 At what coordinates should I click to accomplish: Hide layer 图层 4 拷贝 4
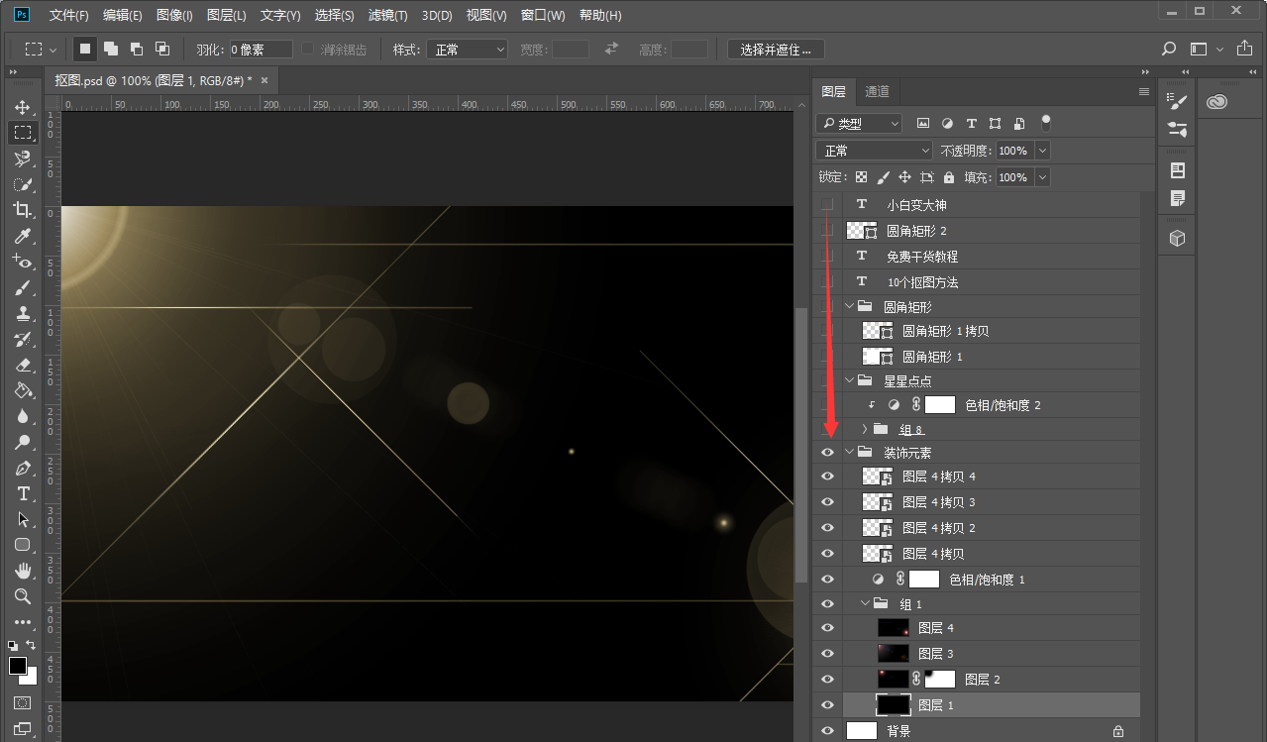pyautogui.click(x=827, y=477)
